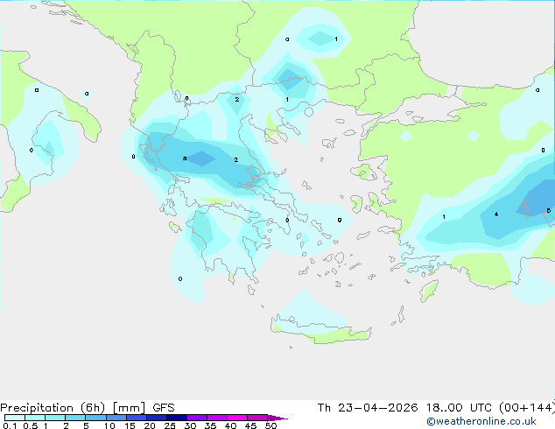The height and width of the screenshot is (429, 555).
Task: Click the "15" legend tick label
Action: [x=130, y=425]
